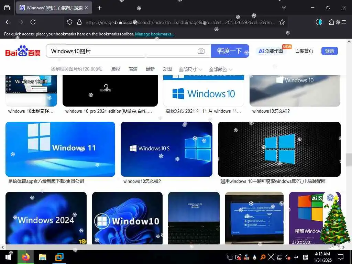
Task: Click the muted volume tray icon
Action: (x=287, y=257)
